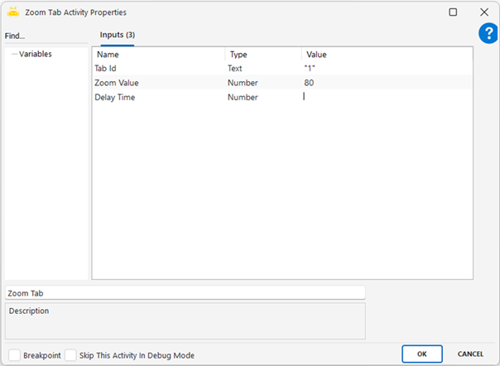This screenshot has width=500, height=366.
Task: Maximize the properties dialog window
Action: coord(453,12)
